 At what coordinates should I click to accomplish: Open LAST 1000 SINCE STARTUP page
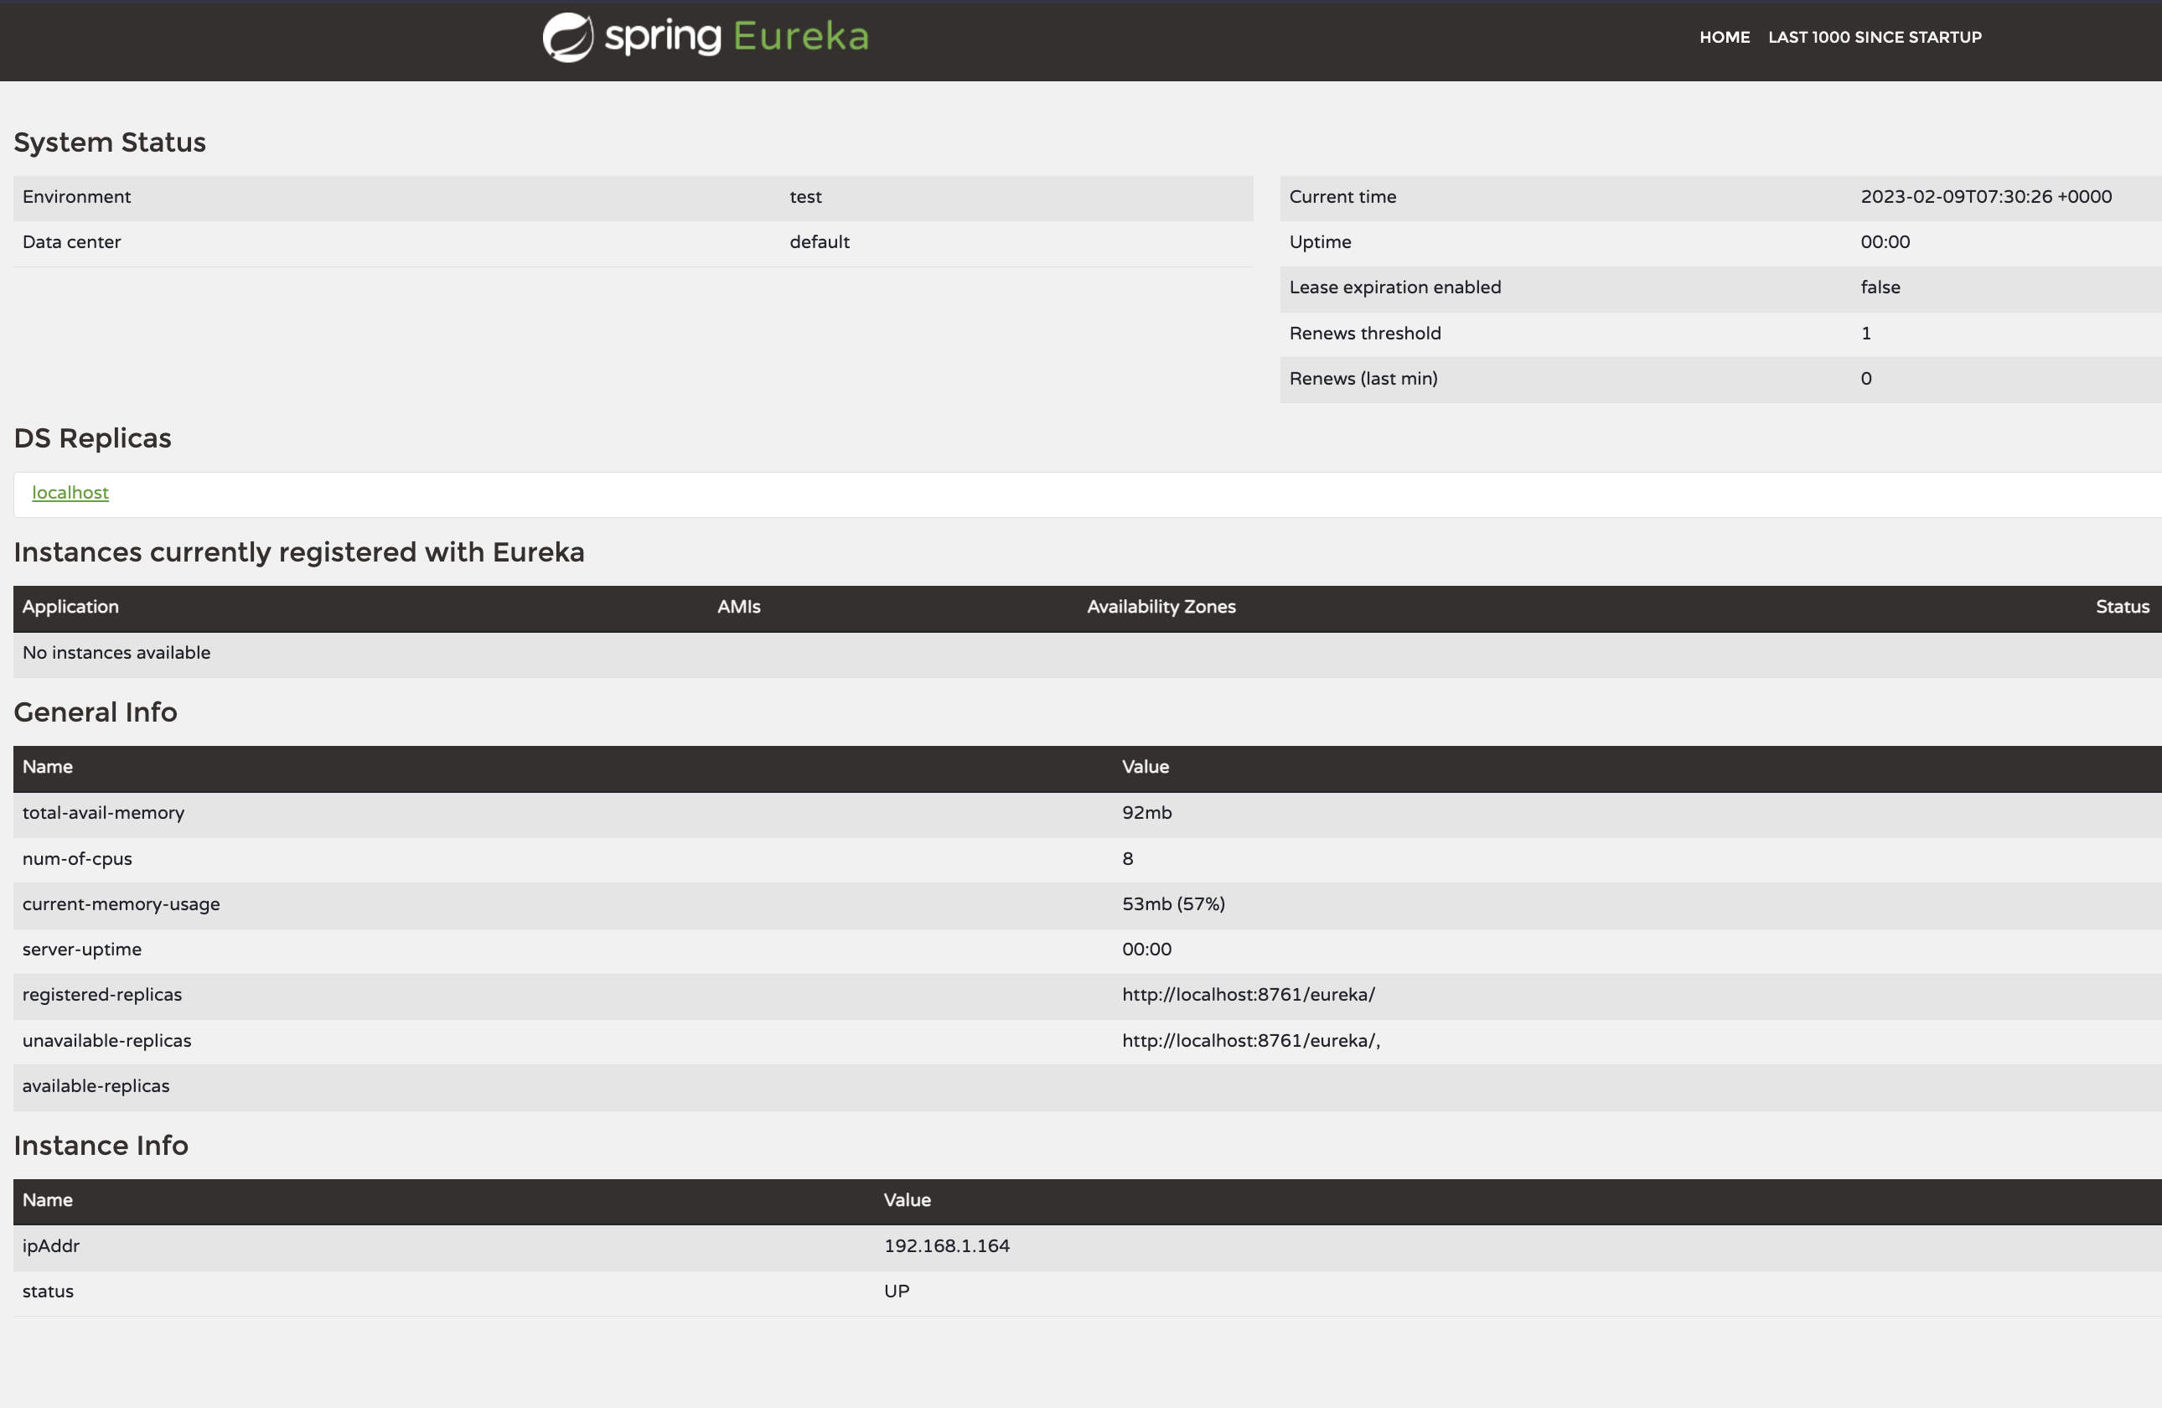coord(1874,37)
